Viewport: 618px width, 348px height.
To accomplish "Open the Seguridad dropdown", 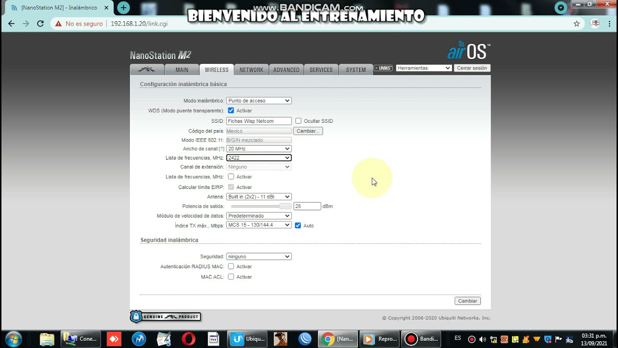I will 259,257.
